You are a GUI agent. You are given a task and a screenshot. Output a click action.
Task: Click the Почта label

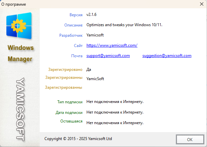coord(77,56)
